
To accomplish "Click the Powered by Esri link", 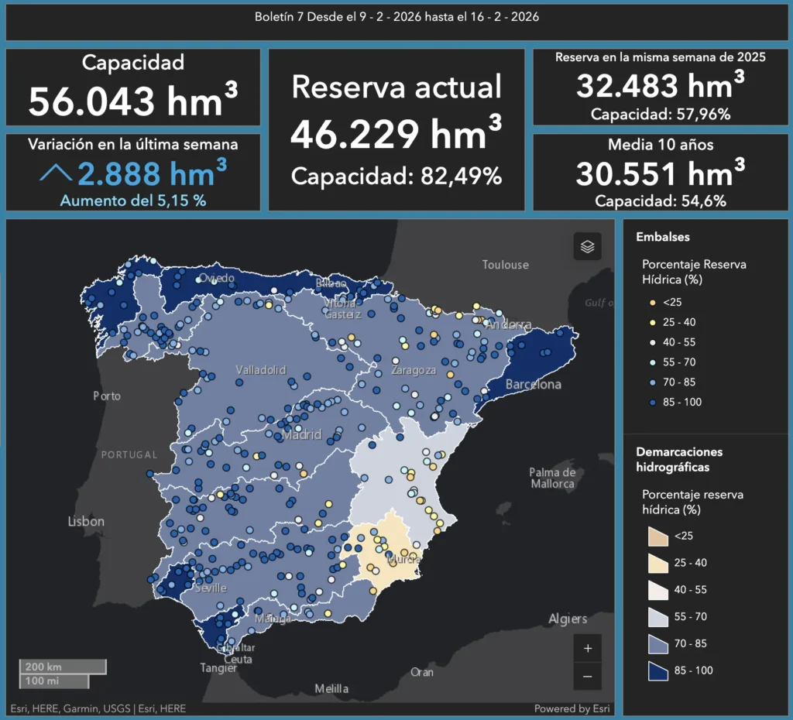I will pyautogui.click(x=572, y=708).
